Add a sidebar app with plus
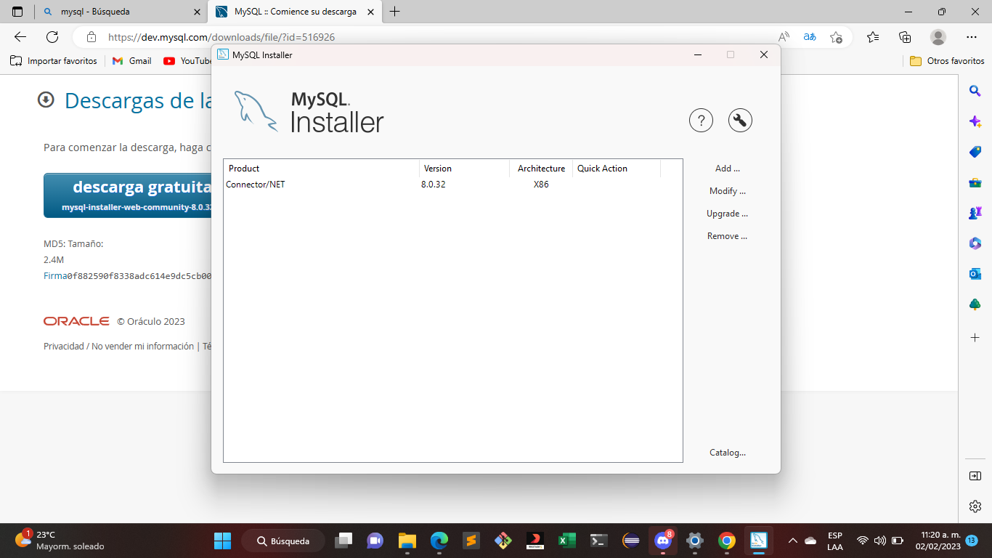This screenshot has width=992, height=558. (975, 338)
